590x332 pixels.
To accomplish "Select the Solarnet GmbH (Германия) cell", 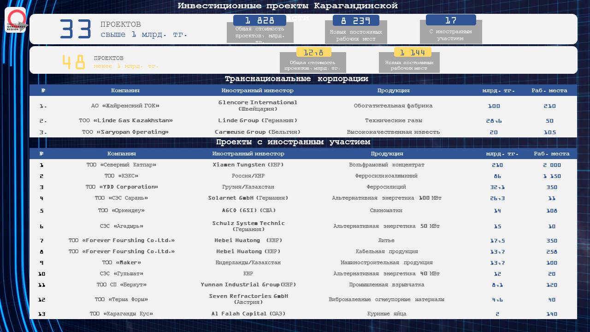I will [248, 198].
